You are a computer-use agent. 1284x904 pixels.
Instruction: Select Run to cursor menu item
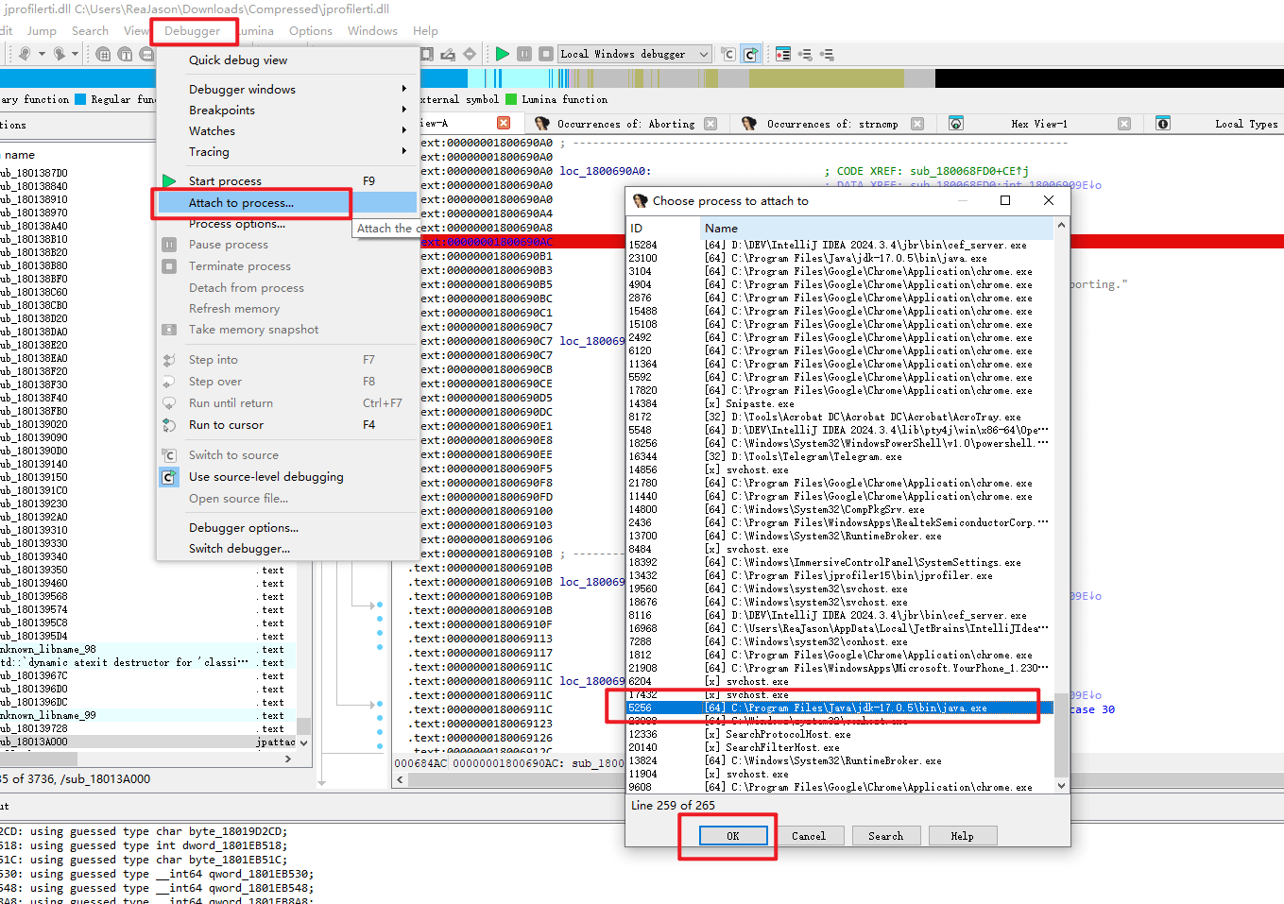(x=287, y=425)
